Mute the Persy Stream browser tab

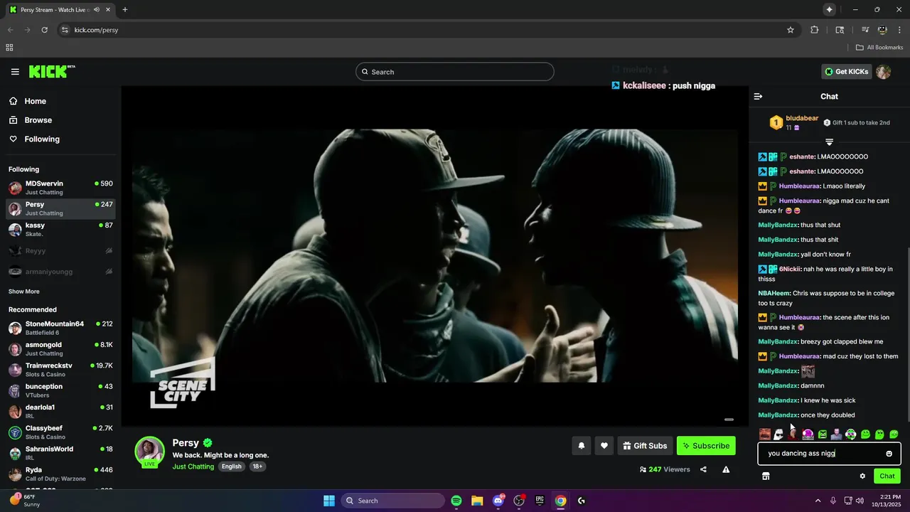97,10
